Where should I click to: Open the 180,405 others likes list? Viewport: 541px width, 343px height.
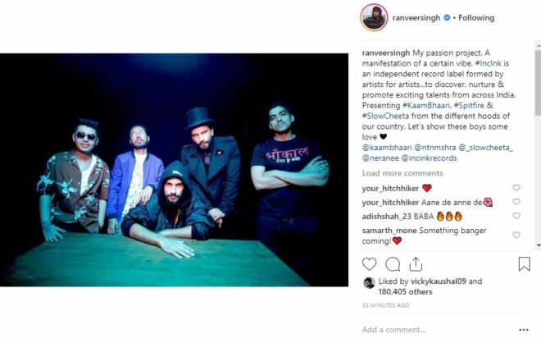(405, 292)
